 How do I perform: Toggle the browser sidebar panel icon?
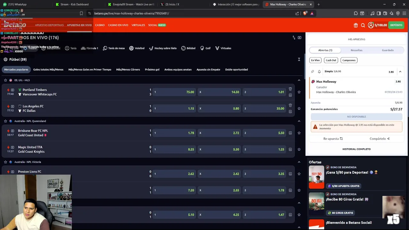[379, 13]
